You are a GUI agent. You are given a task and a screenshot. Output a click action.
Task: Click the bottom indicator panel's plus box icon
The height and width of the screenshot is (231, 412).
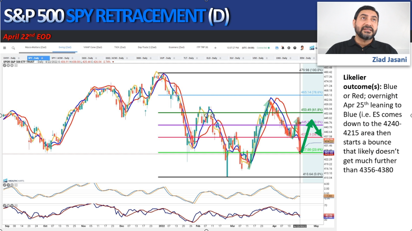coord(16,206)
